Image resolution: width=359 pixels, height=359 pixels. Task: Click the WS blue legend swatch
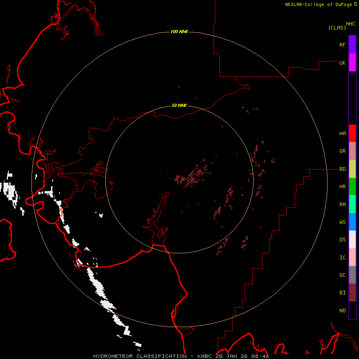coord(352,222)
